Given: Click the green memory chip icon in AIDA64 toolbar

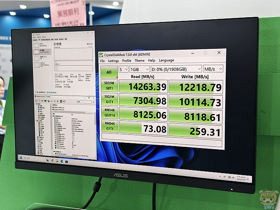Looking at the screenshot, I should 45,101.
